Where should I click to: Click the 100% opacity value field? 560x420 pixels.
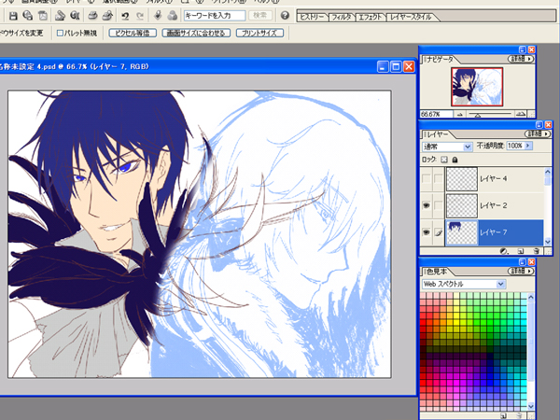(x=515, y=146)
